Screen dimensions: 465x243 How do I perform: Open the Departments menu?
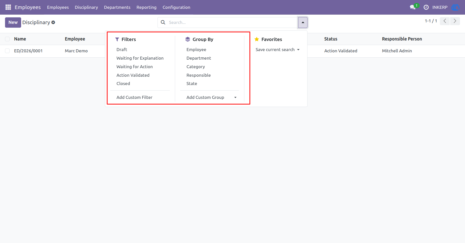[117, 7]
